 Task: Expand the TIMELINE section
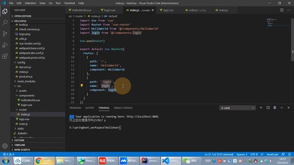pos(38,145)
